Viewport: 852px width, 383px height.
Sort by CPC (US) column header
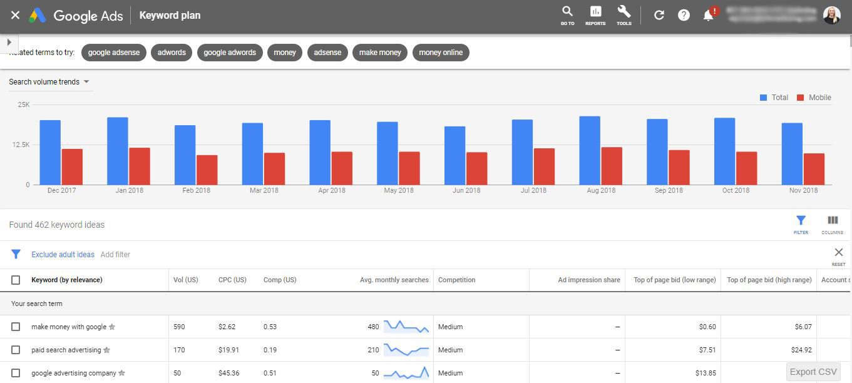point(232,280)
